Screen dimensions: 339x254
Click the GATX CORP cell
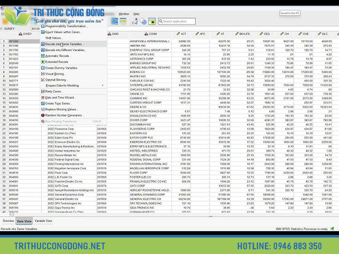[x=150, y=186]
